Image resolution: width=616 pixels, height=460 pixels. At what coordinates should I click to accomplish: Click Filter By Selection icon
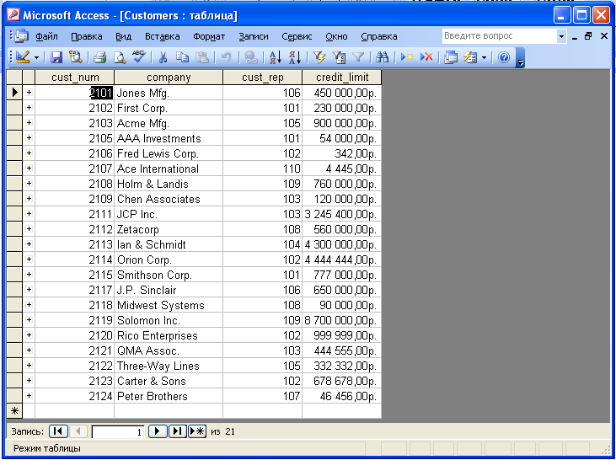pyautogui.click(x=319, y=57)
